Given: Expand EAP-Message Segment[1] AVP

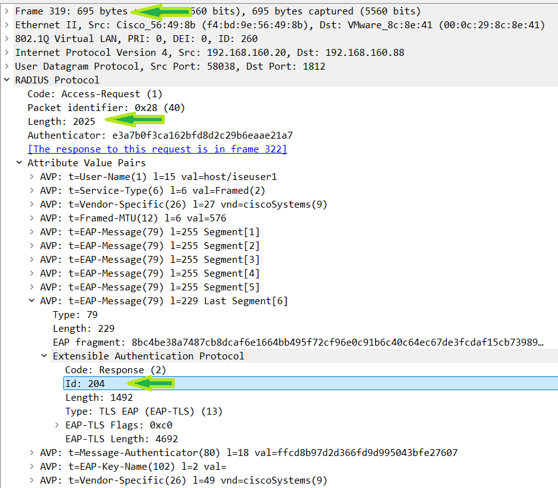Looking at the screenshot, I should coord(32,232).
